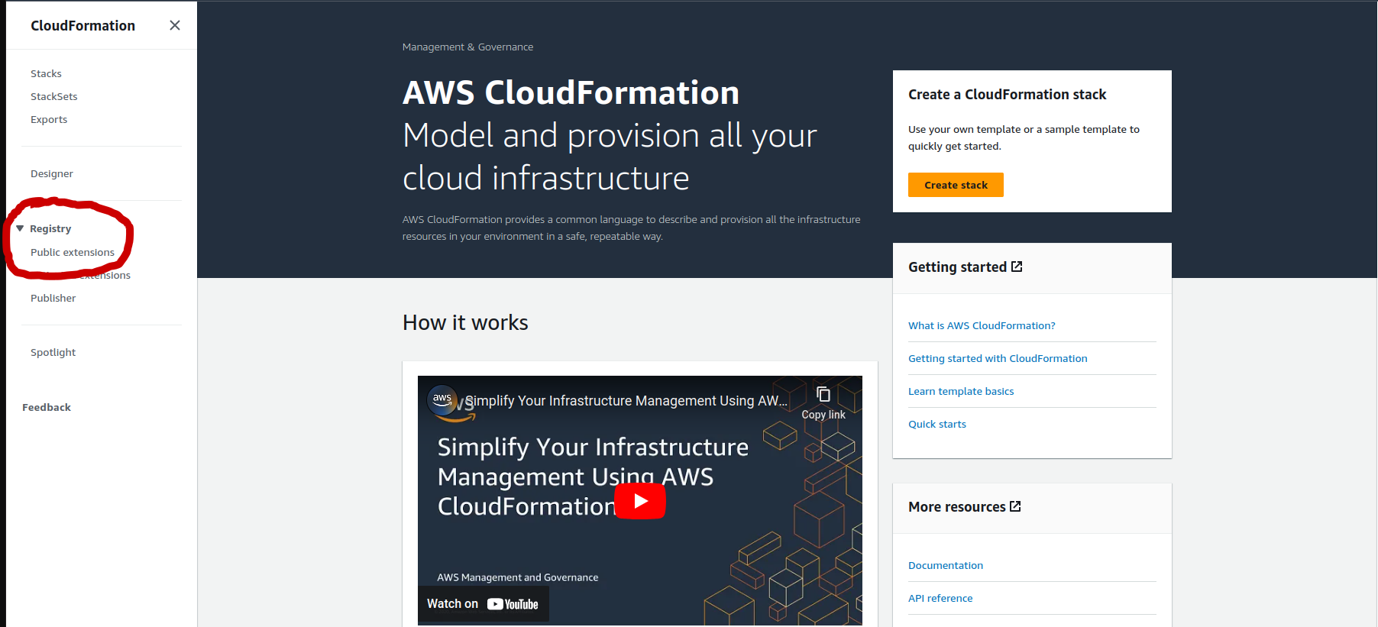
Task: Open What is AWS CloudFormation? link
Action: (x=982, y=325)
